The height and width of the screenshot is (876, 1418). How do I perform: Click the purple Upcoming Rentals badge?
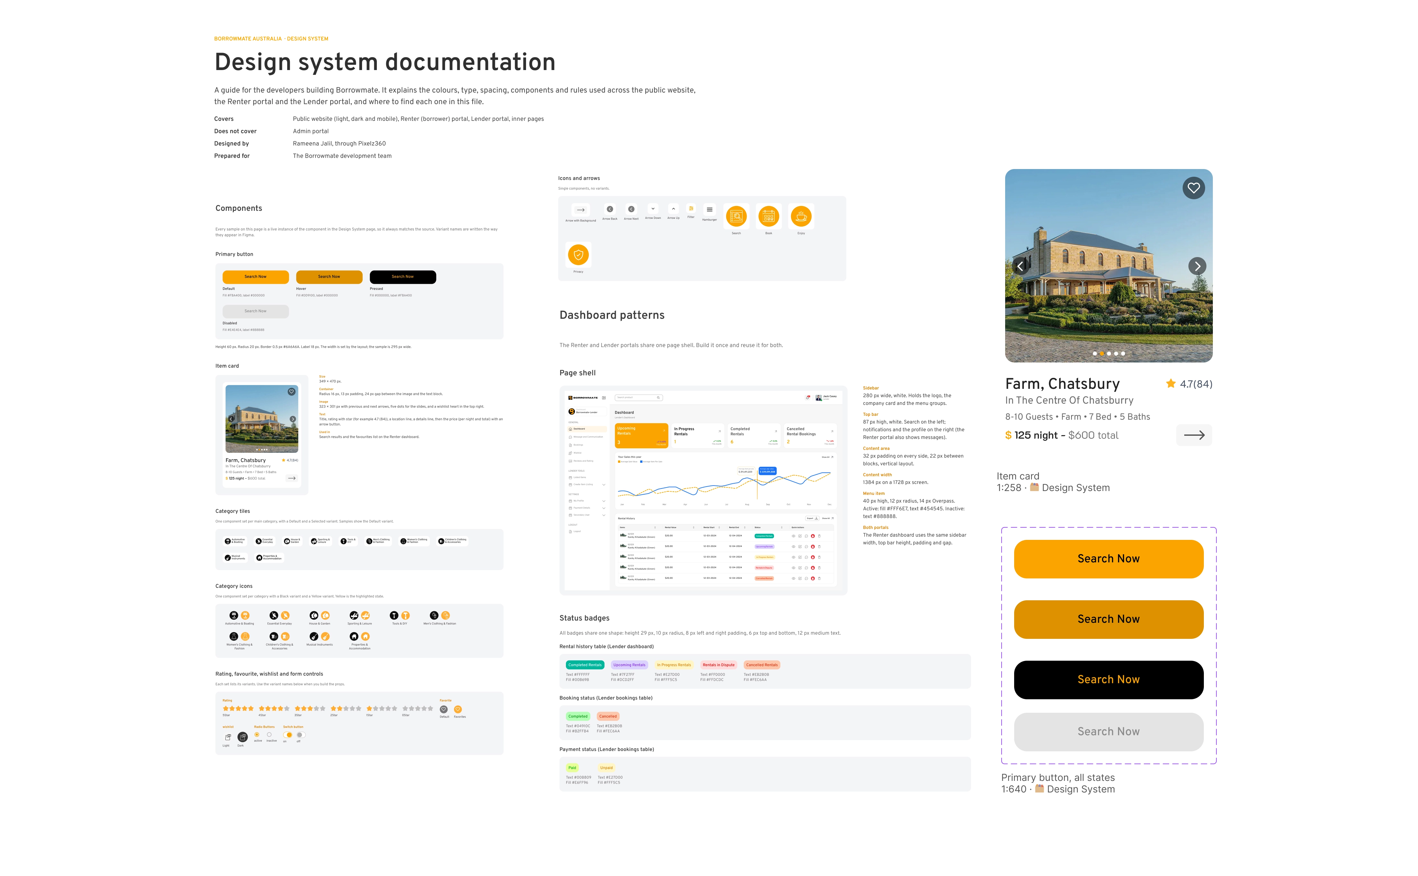(x=629, y=665)
